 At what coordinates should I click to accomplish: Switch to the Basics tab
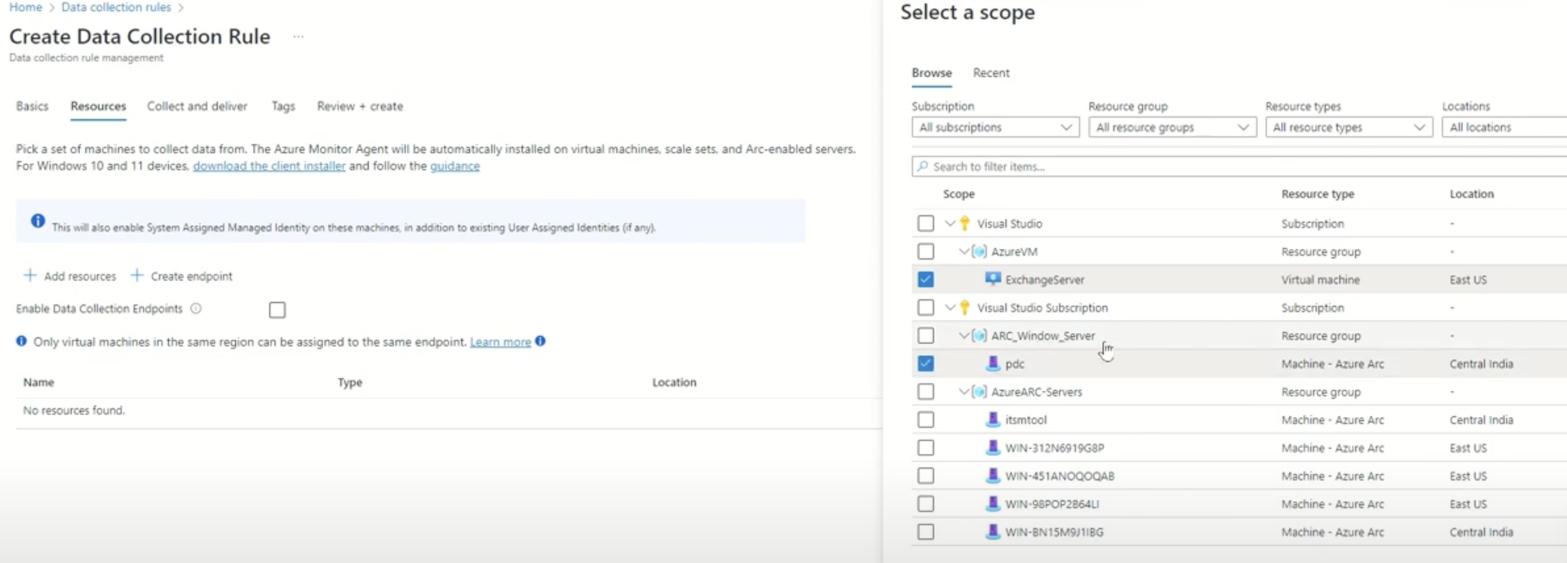tap(32, 106)
